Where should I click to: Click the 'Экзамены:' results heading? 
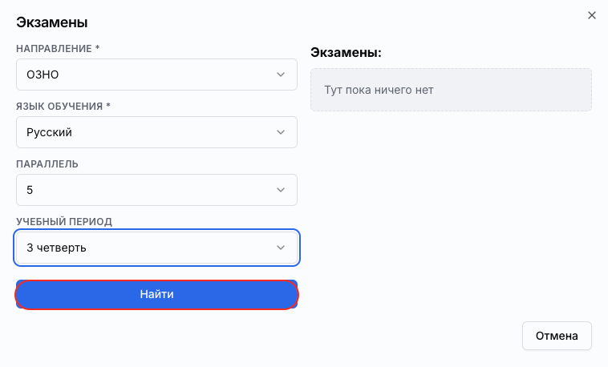(x=346, y=52)
